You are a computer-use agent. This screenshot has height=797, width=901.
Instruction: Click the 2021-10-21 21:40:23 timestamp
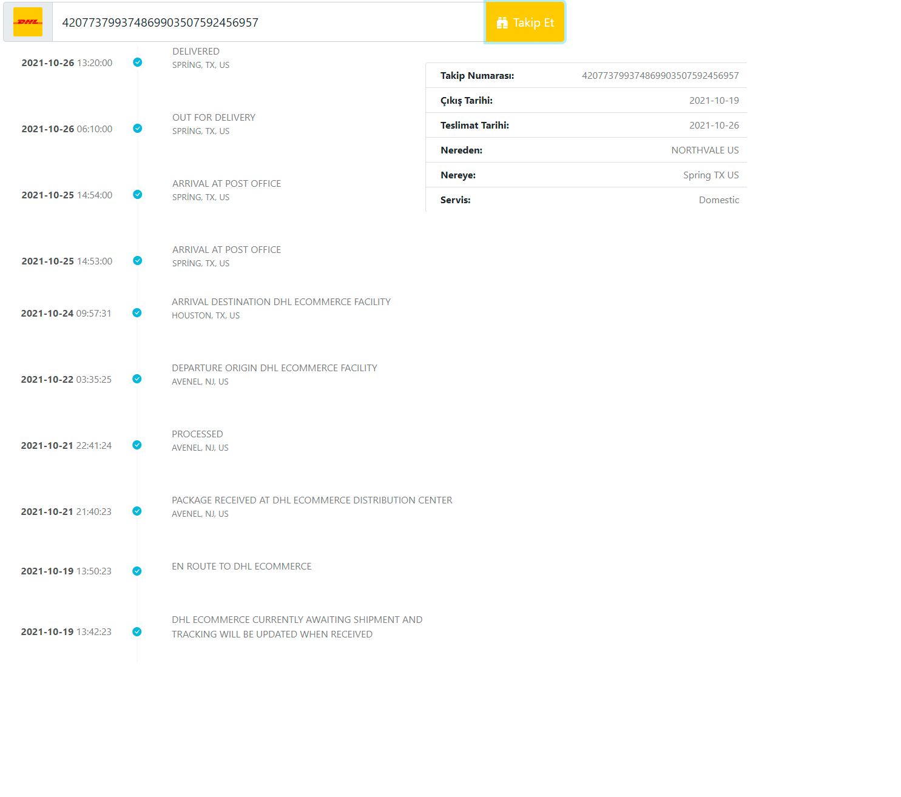pyautogui.click(x=66, y=512)
